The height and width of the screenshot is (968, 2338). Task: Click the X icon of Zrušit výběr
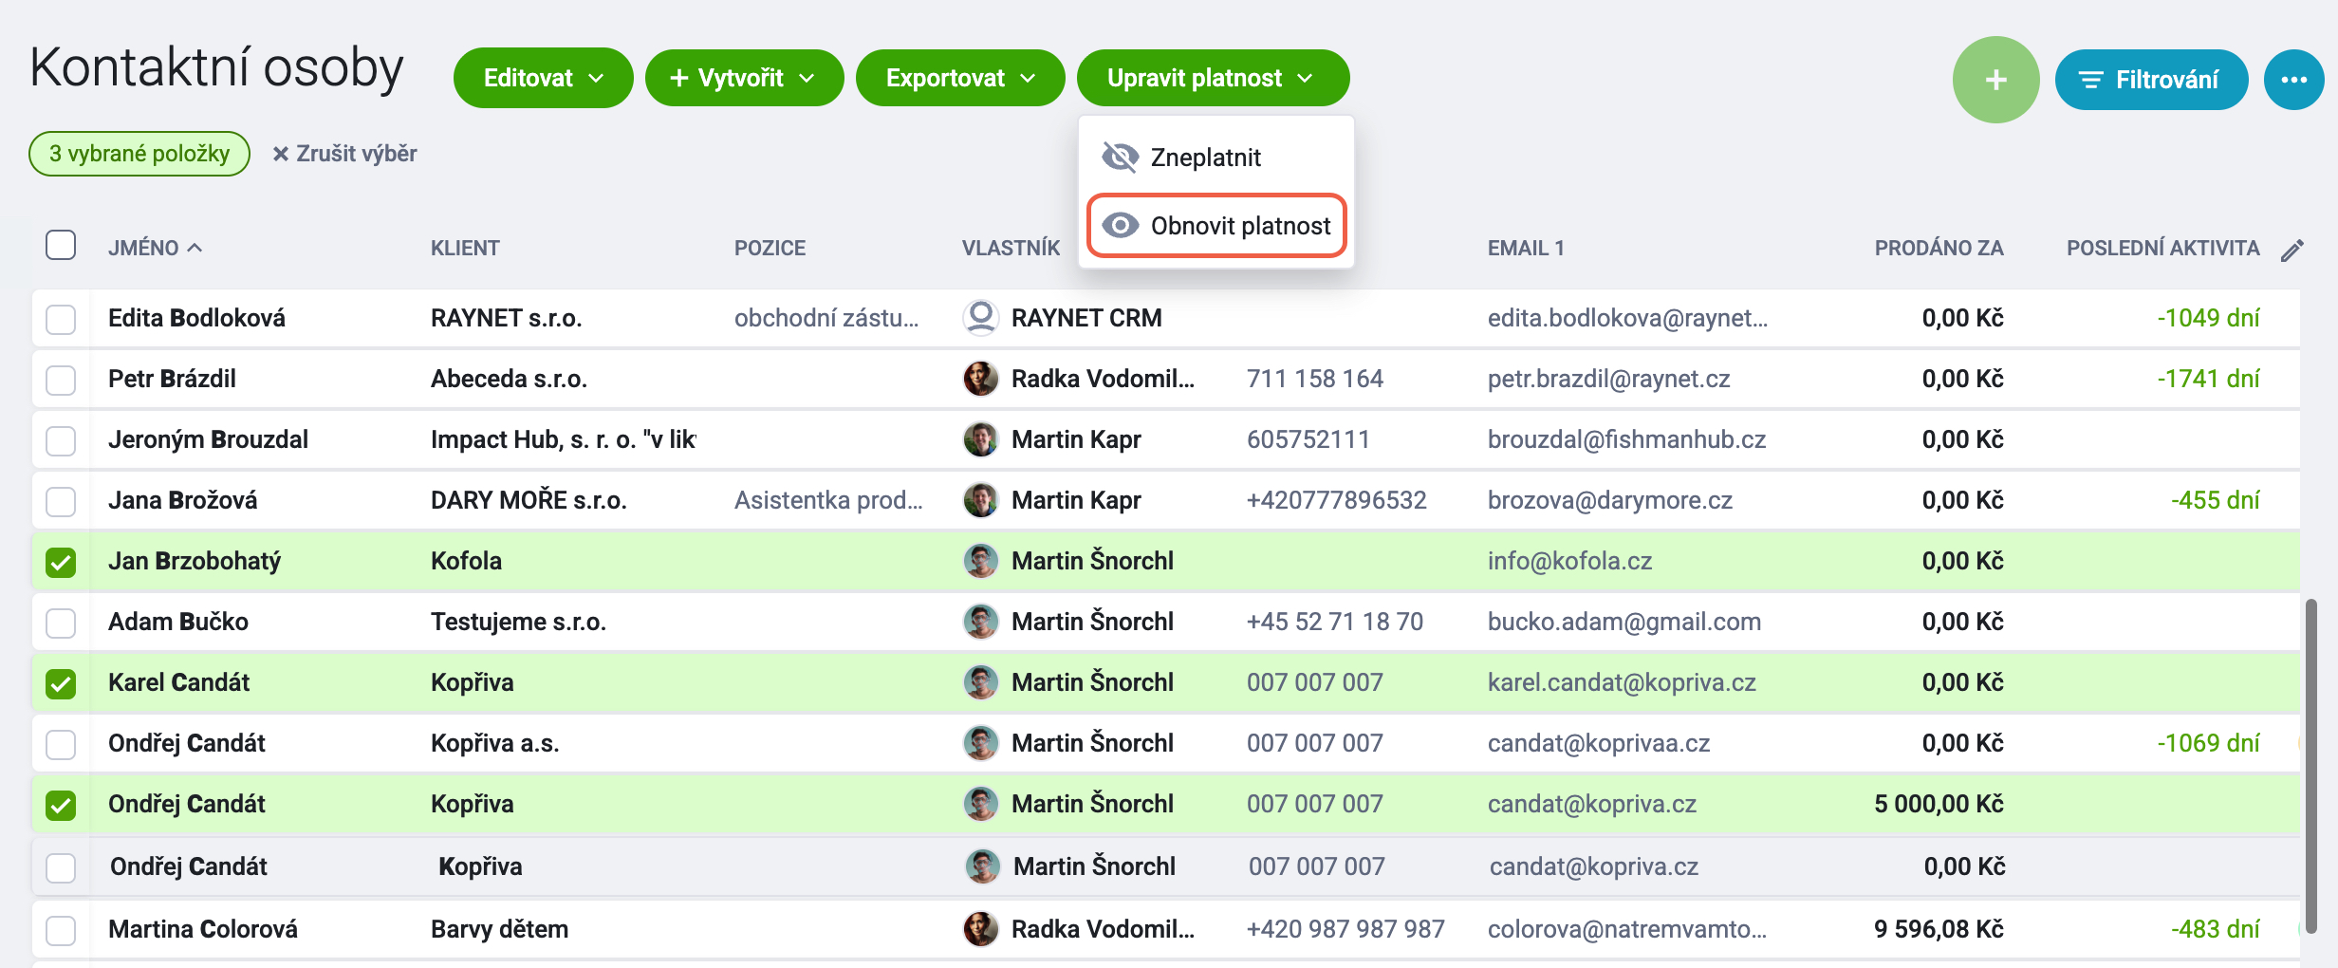[280, 154]
